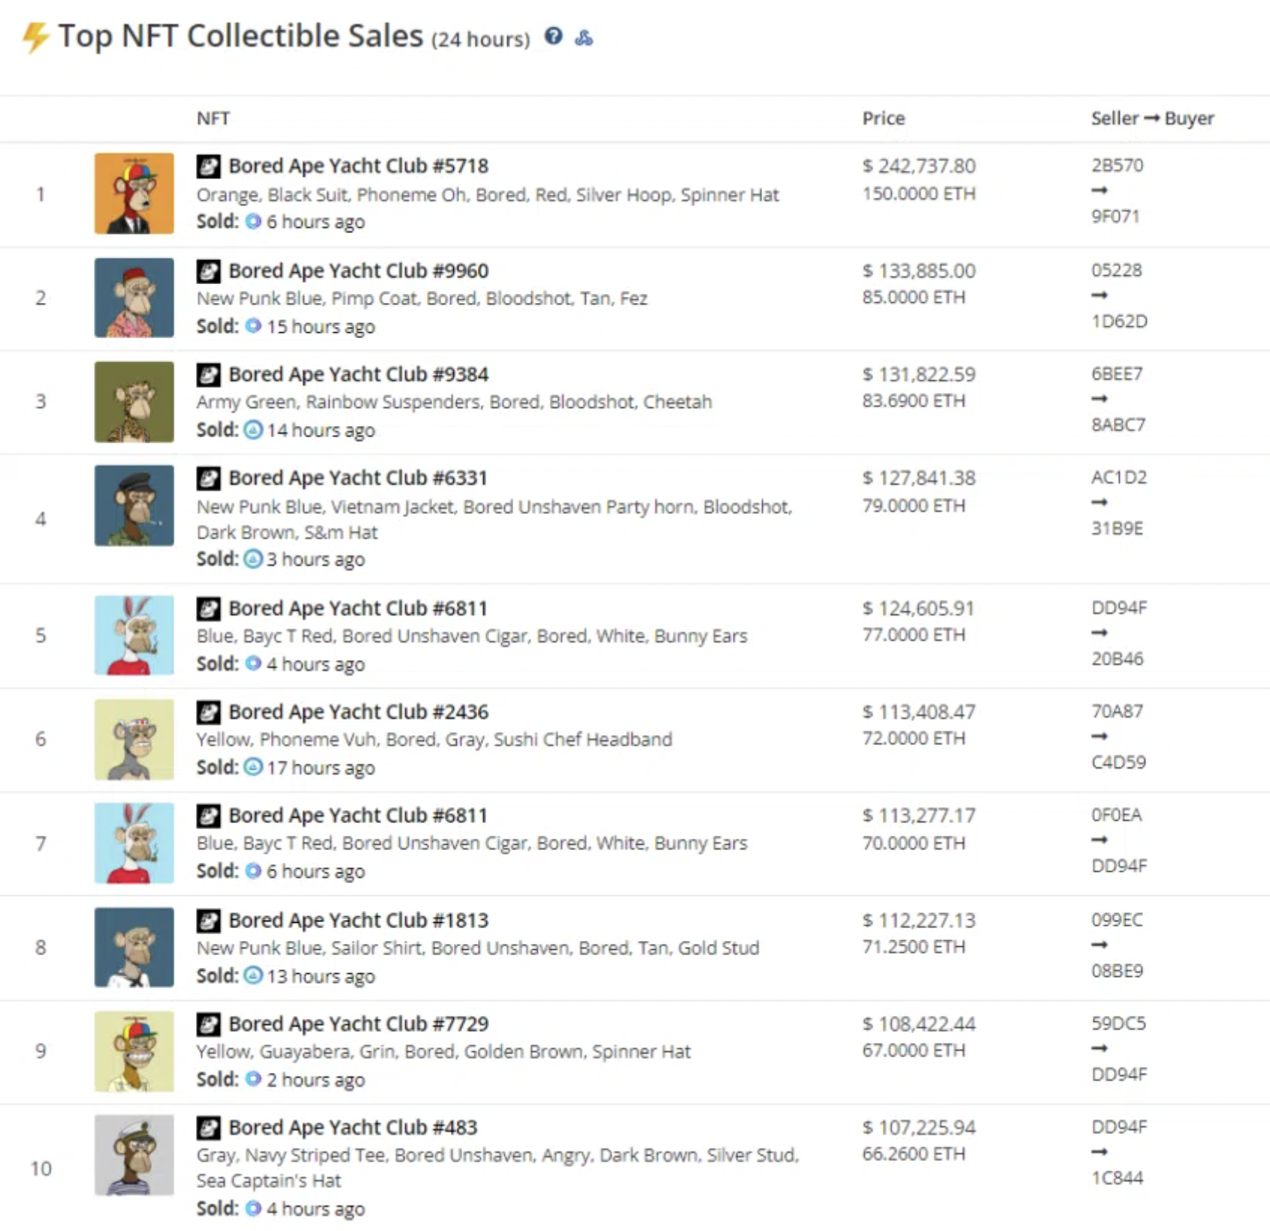
Task: Click the collection icon beside Bored Ape #2436
Action: coord(209,712)
